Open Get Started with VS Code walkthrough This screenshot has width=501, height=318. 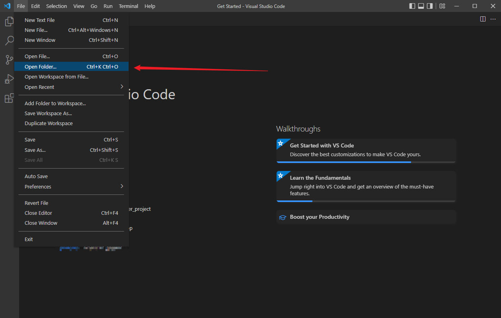click(x=366, y=151)
